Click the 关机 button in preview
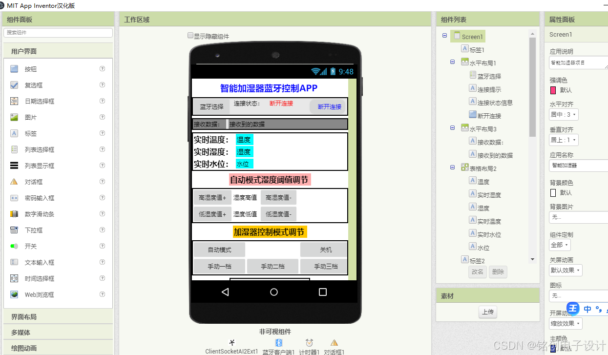Image resolution: width=608 pixels, height=355 pixels. point(324,250)
